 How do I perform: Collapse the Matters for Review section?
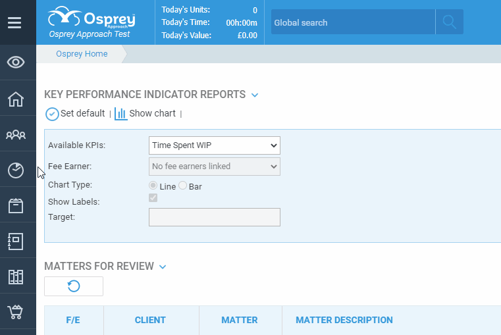tap(163, 267)
